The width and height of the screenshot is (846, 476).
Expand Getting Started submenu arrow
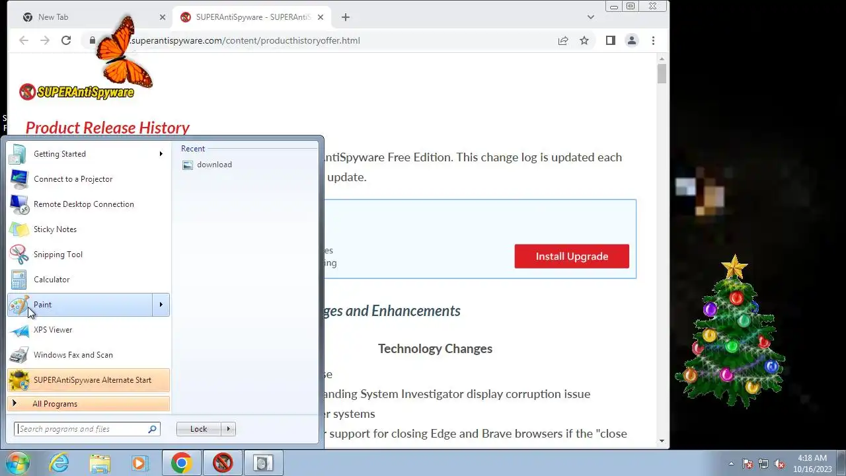click(x=161, y=154)
